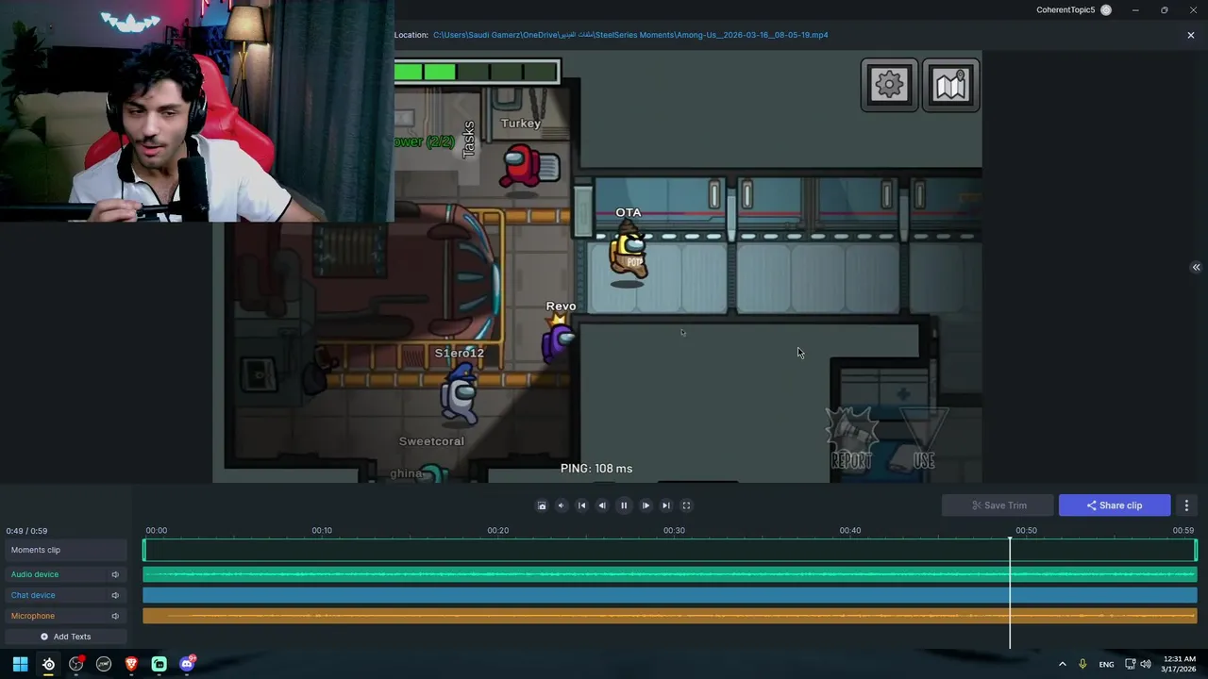Expand the collapsed right side panel
This screenshot has height=679, width=1208.
pyautogui.click(x=1196, y=267)
